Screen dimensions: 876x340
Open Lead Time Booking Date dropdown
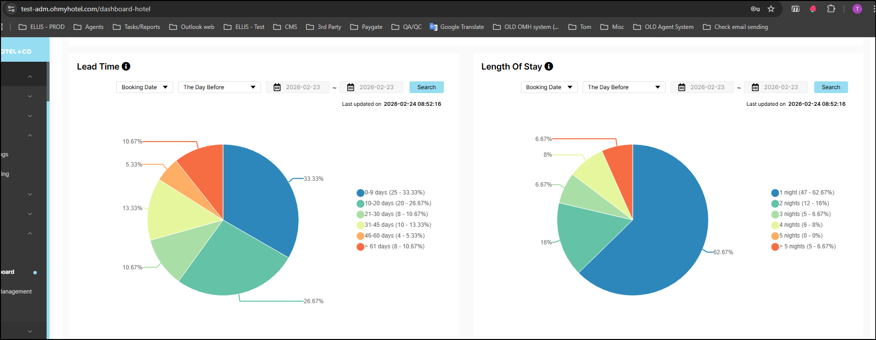145,87
